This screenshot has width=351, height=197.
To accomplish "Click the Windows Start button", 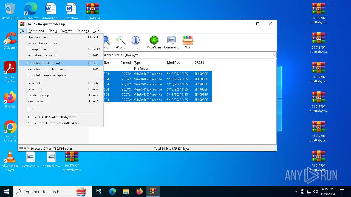I will 7,192.
